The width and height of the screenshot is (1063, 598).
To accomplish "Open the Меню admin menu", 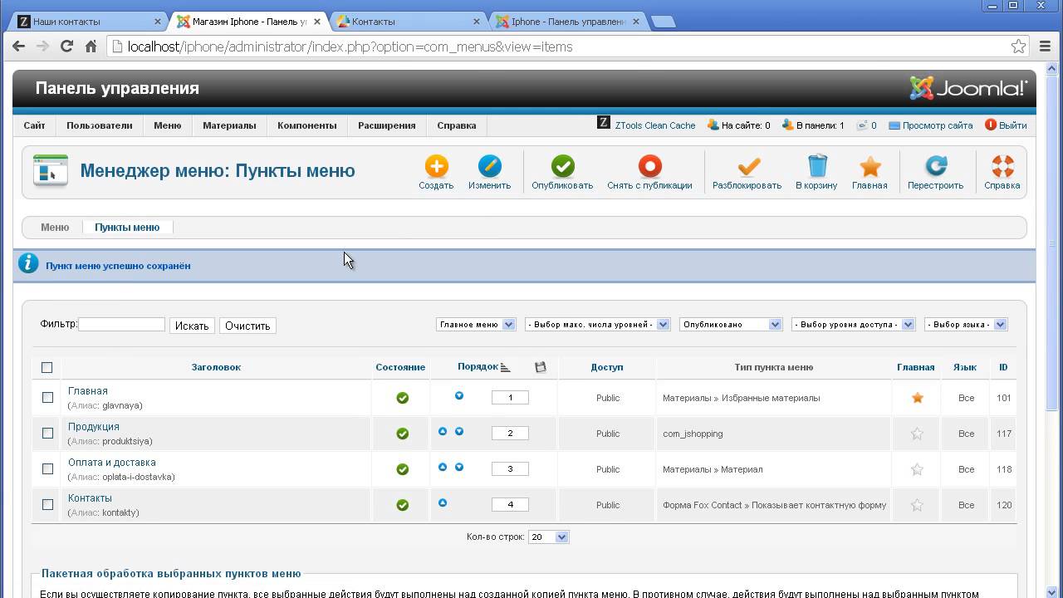I will [167, 125].
